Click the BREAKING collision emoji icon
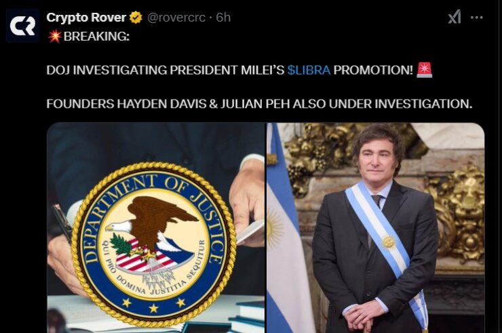 click(54, 37)
